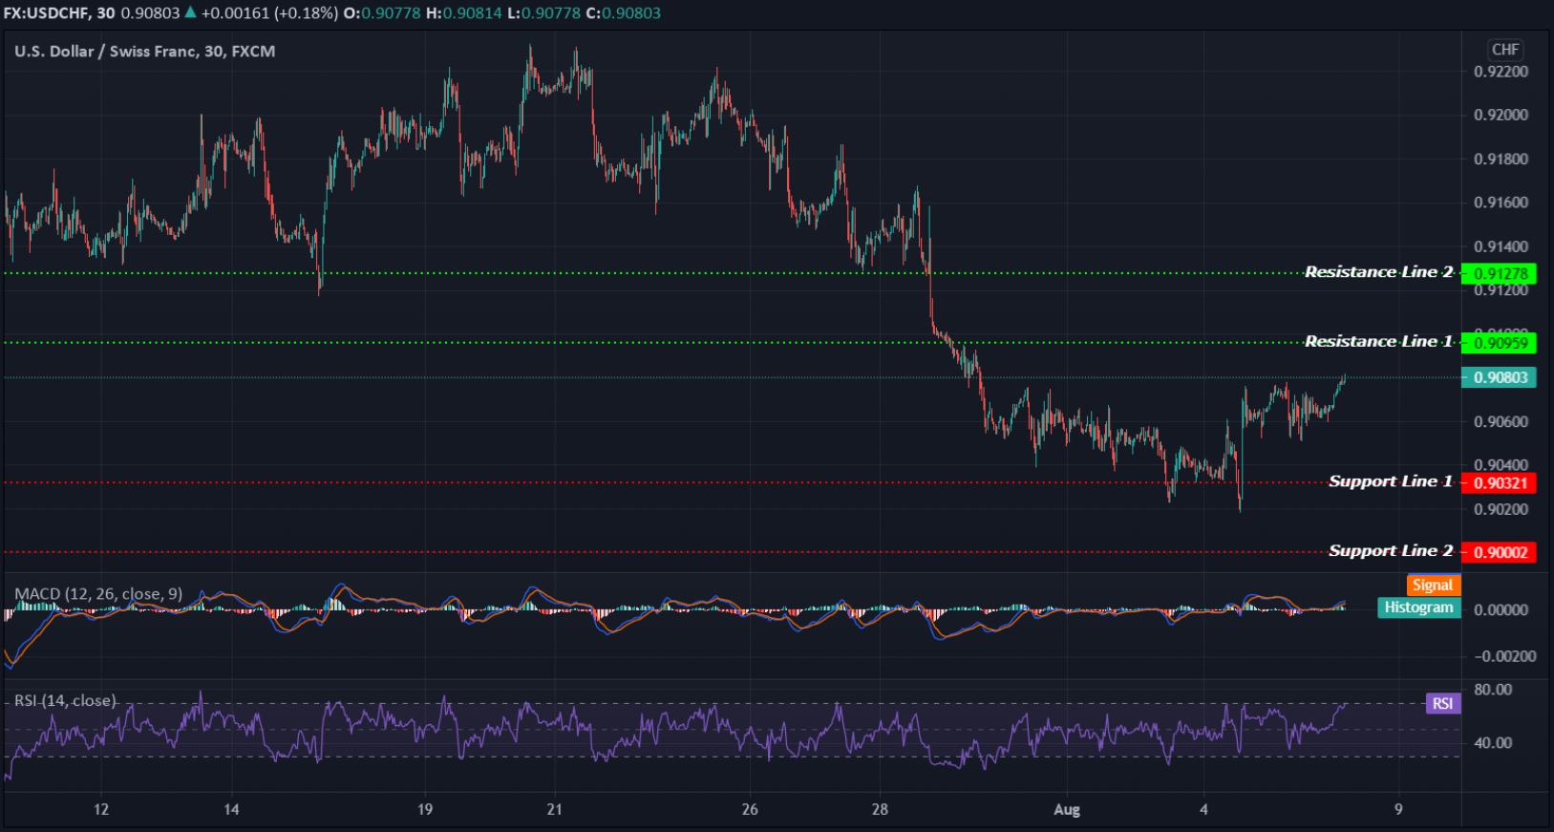1554x832 pixels.
Task: Click the Resistance Line 1 label
Action: (1379, 341)
